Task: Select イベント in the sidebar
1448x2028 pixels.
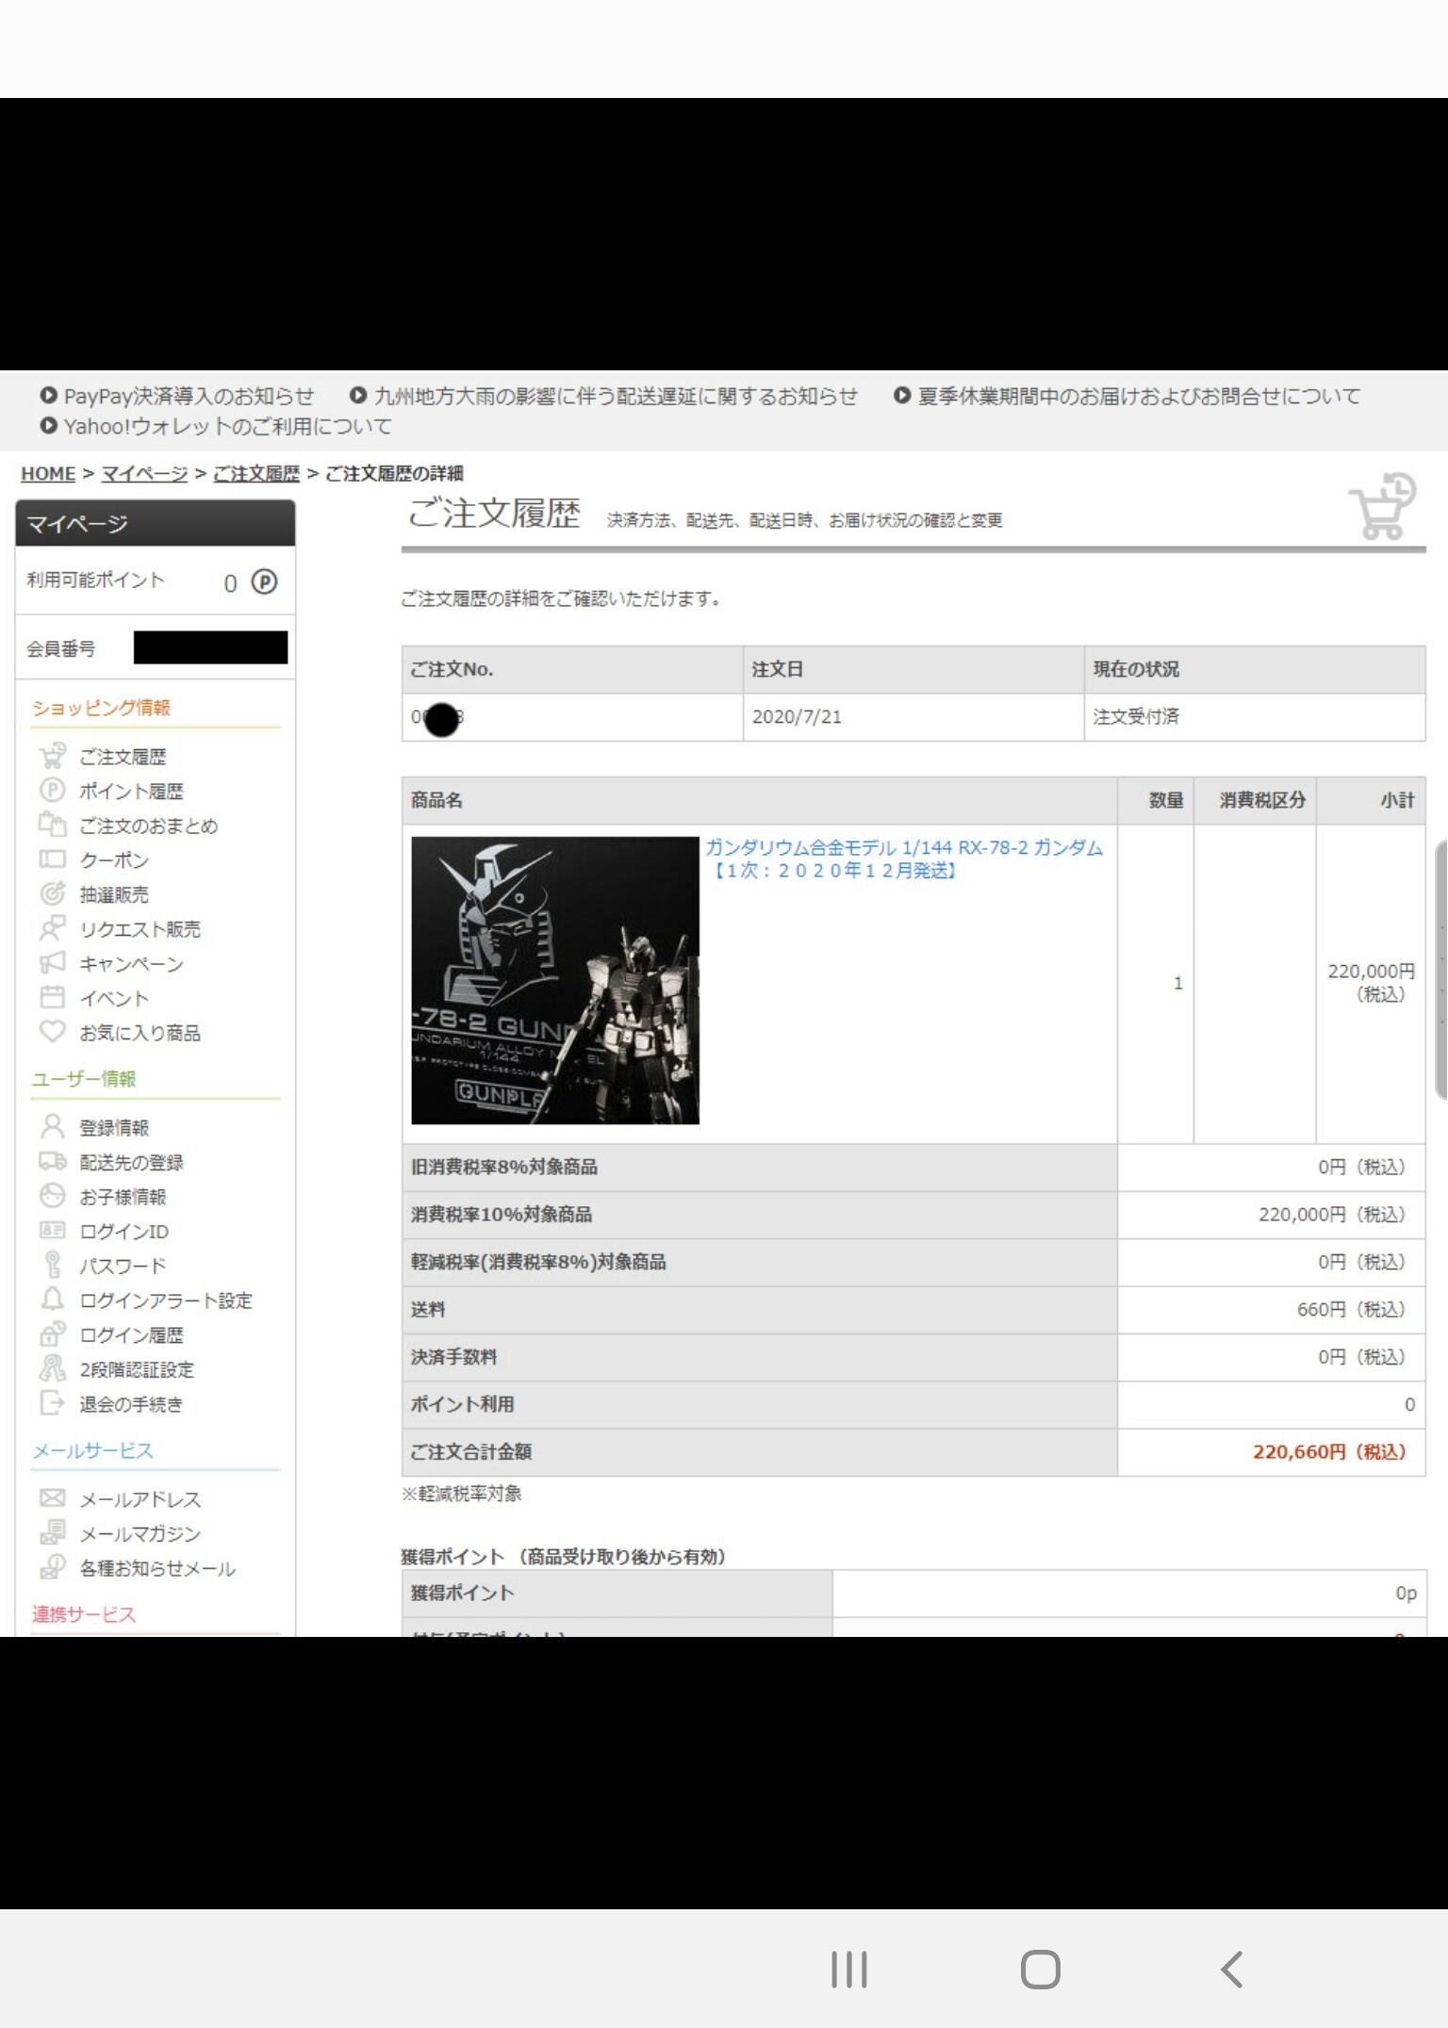Action: 114,998
